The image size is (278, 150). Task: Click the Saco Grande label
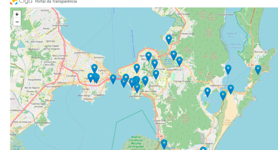point(184,14)
